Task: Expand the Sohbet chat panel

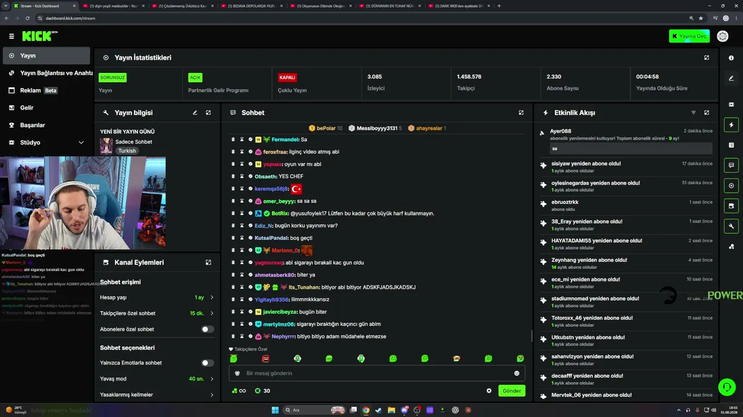Action: coord(521,112)
